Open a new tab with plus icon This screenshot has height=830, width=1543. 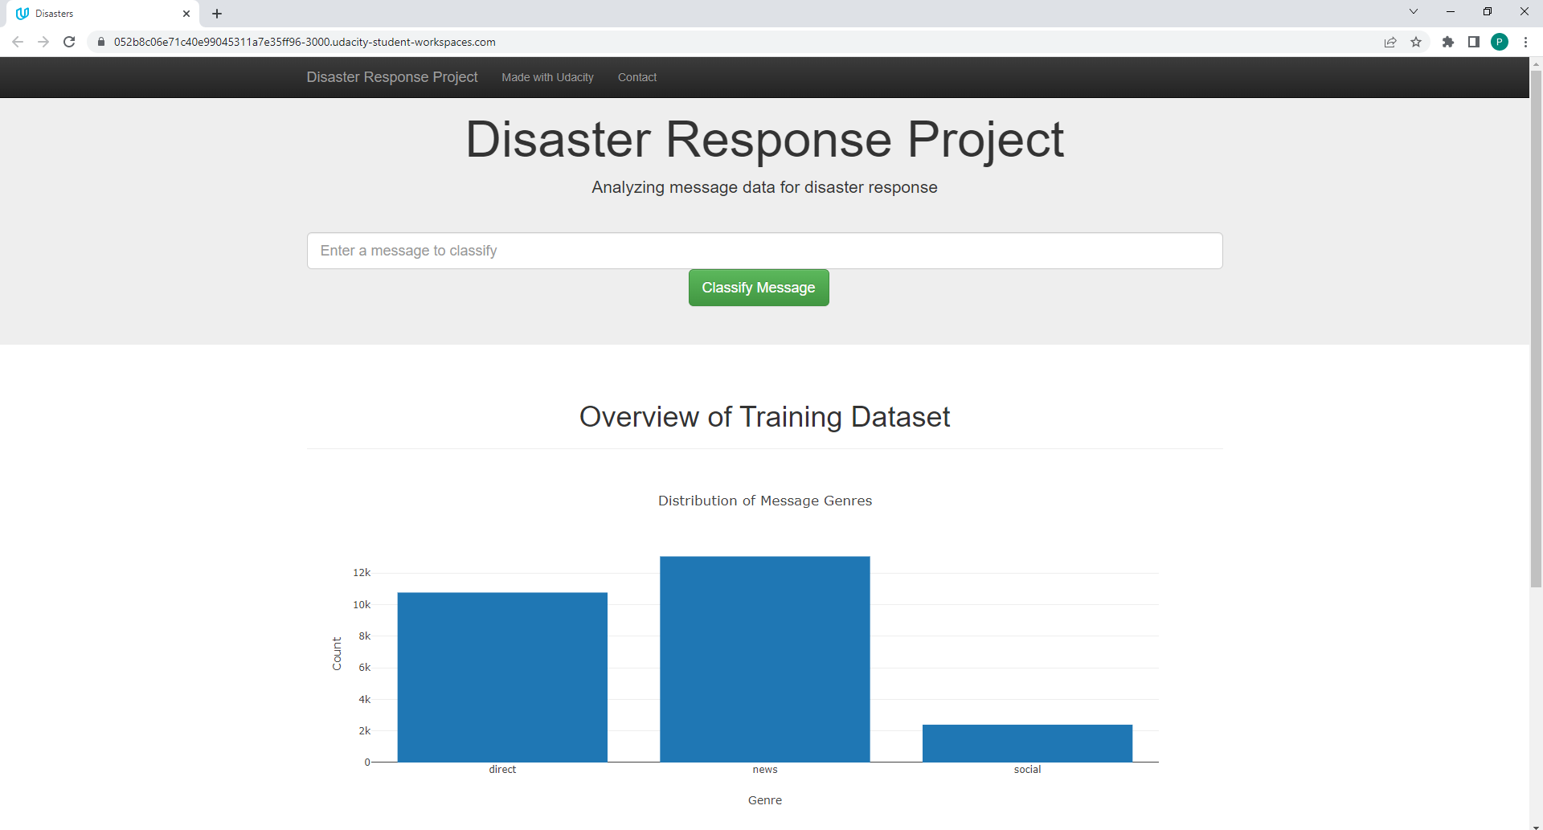click(217, 14)
